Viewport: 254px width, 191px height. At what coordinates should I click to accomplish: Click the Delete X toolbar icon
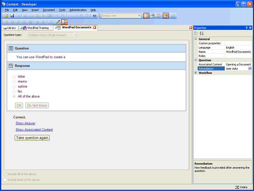[x=43, y=16]
